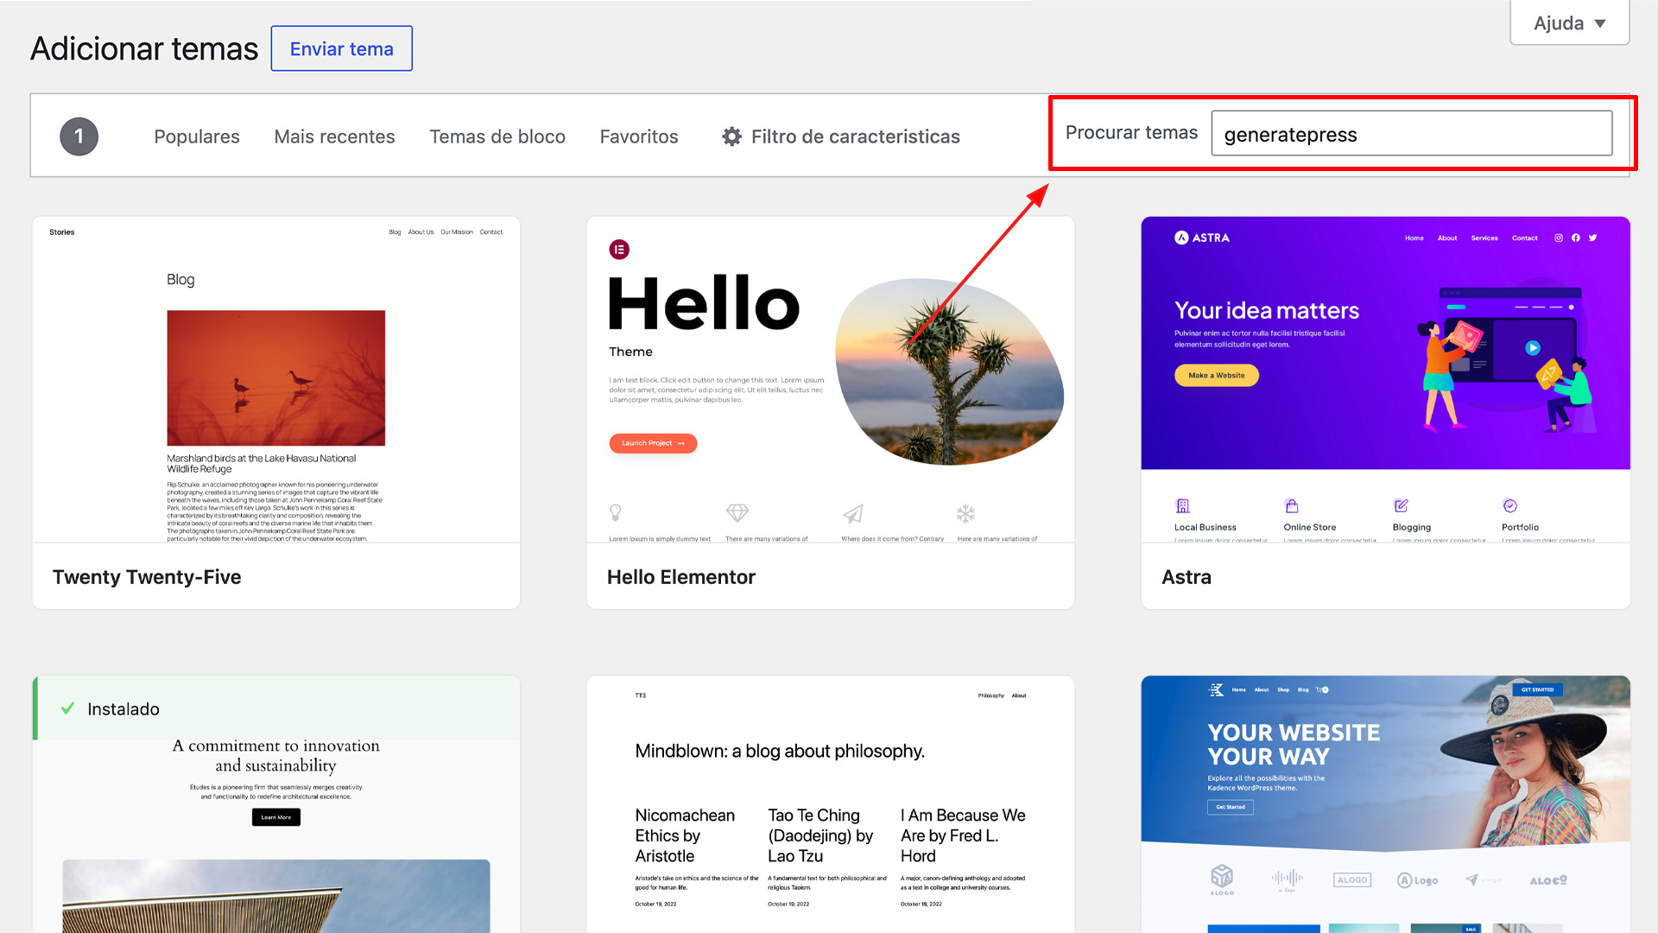Screen dimensions: 1658x933
Task: Click the Blog heading in Twenty Twenty-Five preview
Action: coord(180,279)
